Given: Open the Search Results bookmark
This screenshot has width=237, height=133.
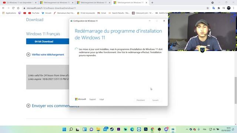Looking at the screenshot, I should [x=119, y=13].
